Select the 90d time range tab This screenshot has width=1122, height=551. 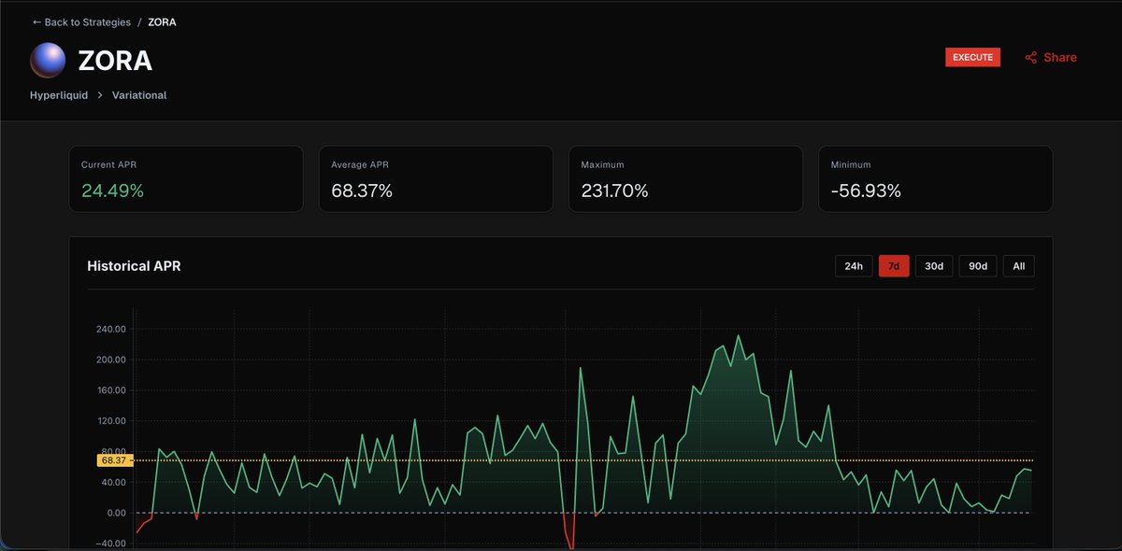pyautogui.click(x=978, y=266)
